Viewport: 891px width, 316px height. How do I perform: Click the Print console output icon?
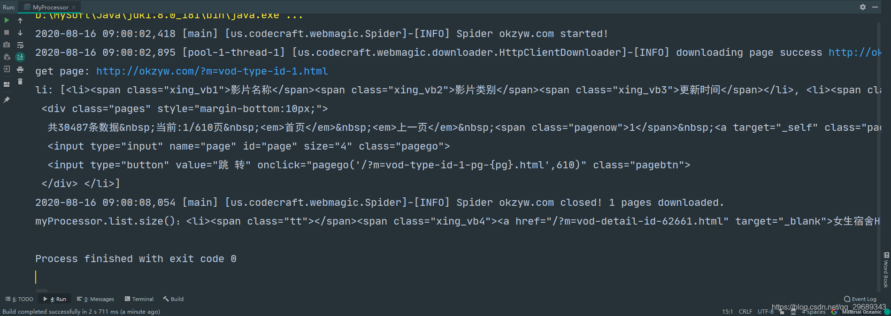tap(20, 69)
